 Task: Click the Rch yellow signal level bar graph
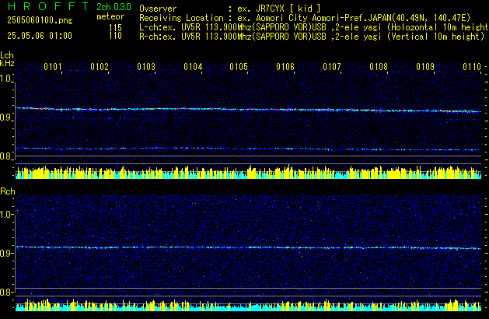pos(248,305)
